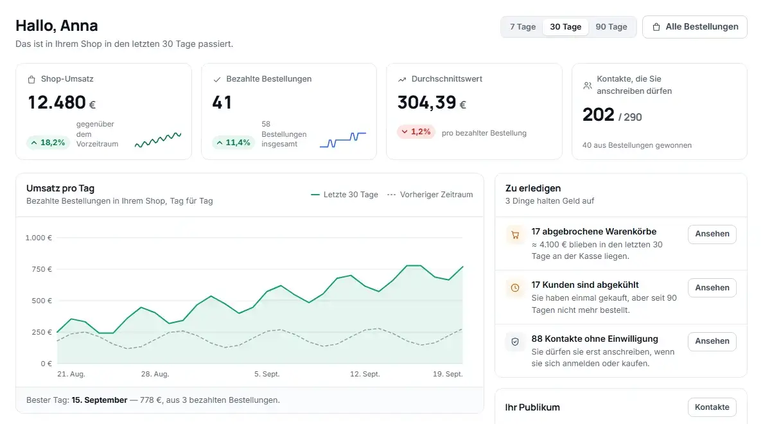763x424 pixels.
Task: Click the 88 Kontakte ohne Einwilligung title
Action: tap(595, 339)
